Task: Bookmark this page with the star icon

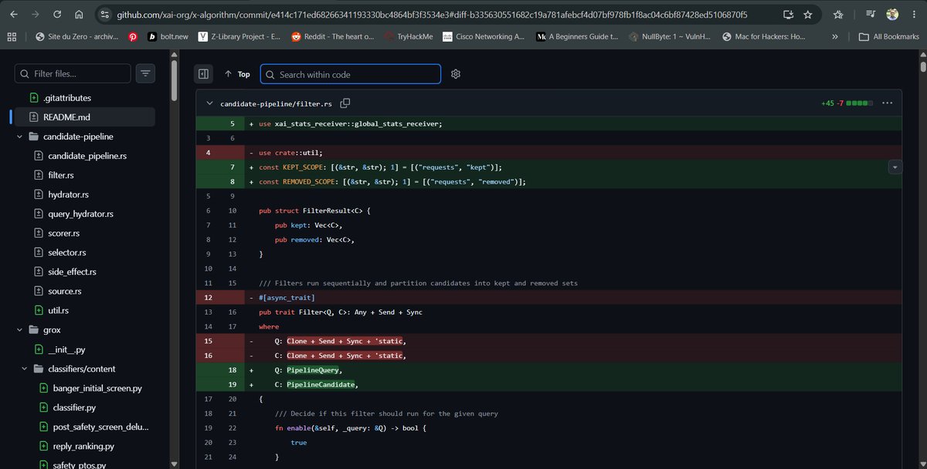Action: 808,15
